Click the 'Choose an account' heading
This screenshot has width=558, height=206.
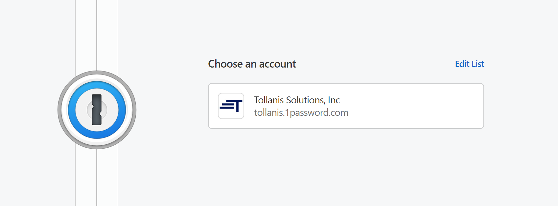click(x=252, y=64)
